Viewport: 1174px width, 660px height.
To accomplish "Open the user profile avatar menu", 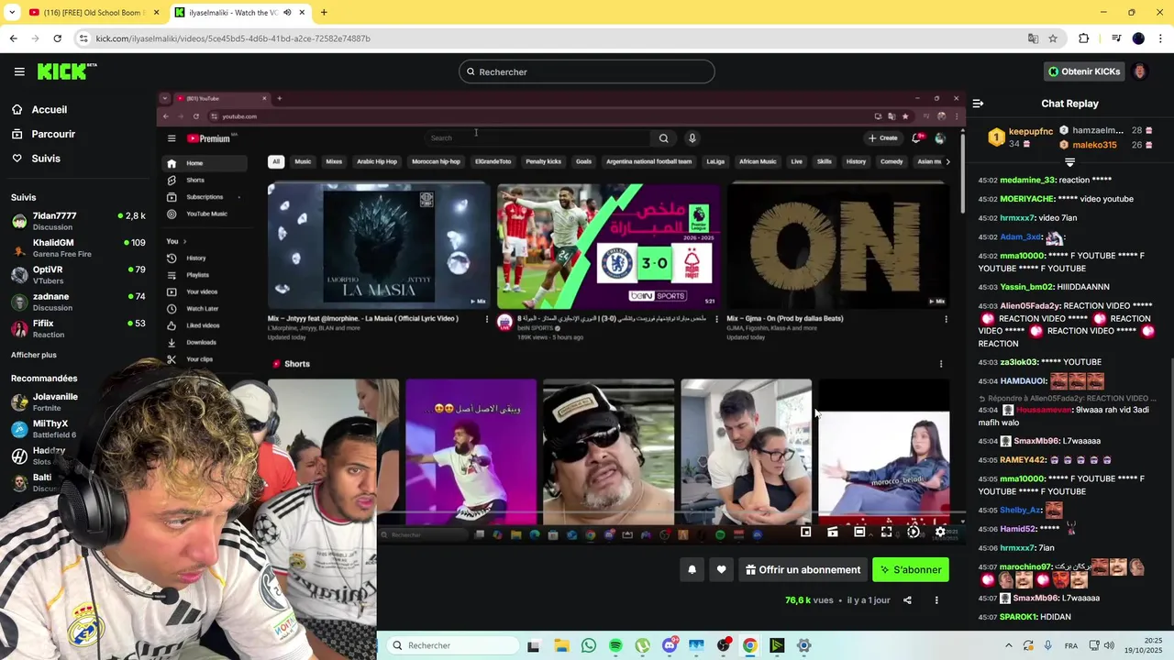I will click(x=1140, y=71).
